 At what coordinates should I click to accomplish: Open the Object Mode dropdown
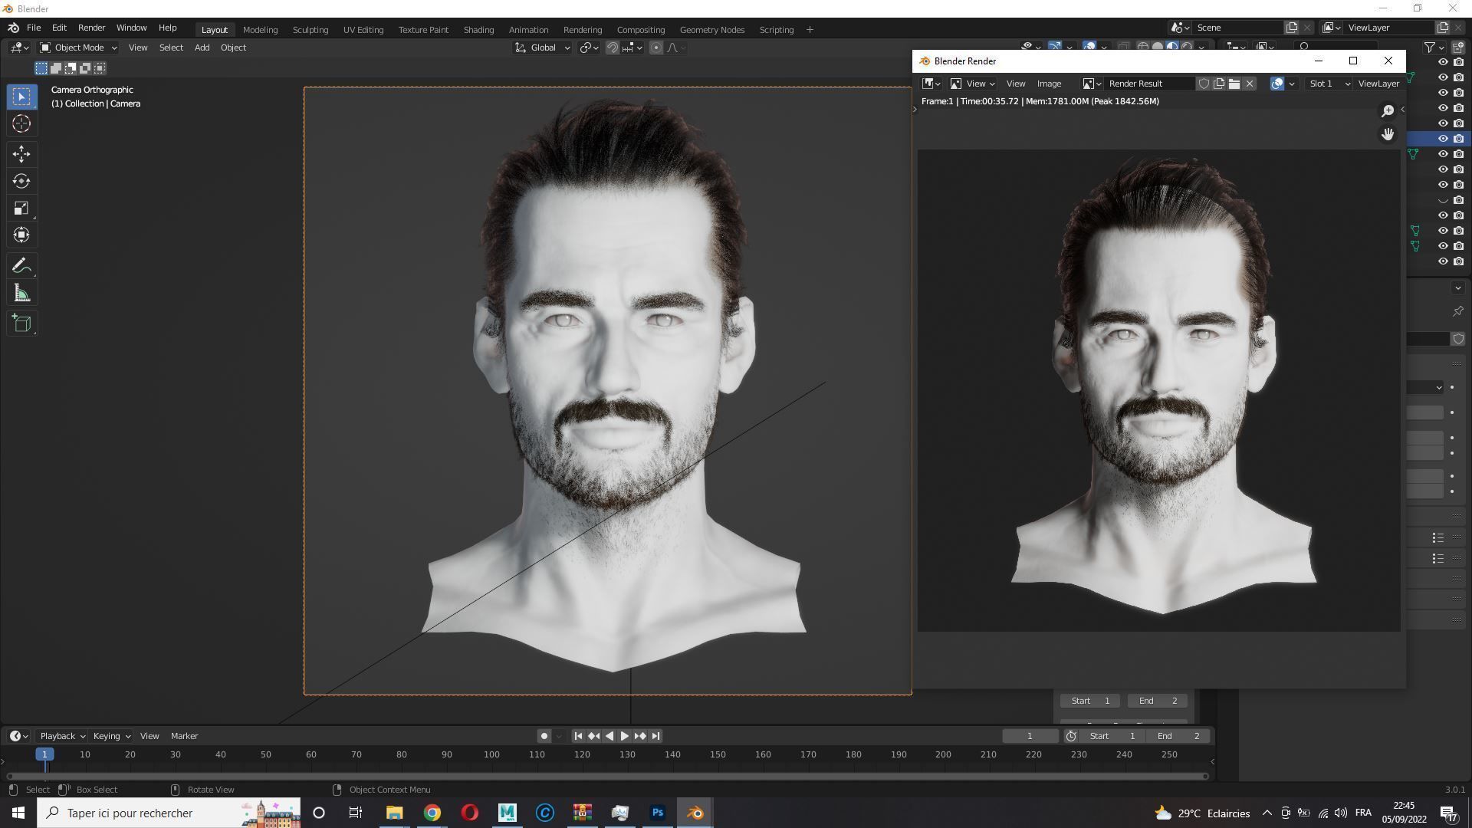pyautogui.click(x=78, y=48)
